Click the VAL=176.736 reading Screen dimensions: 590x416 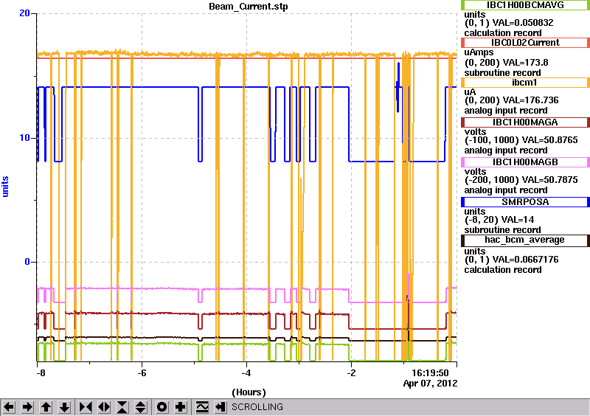pos(530,100)
